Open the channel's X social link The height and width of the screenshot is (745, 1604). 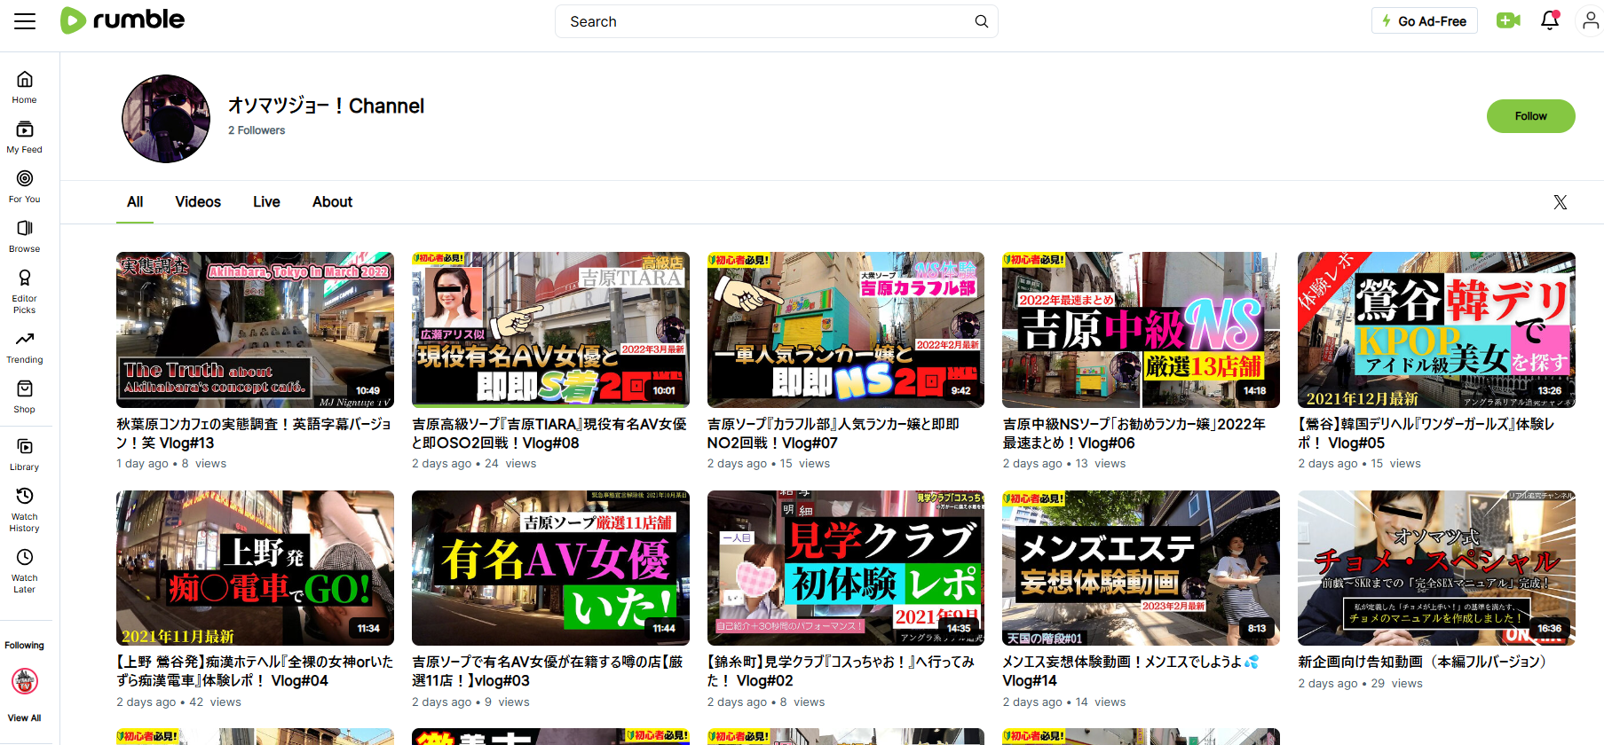1560,202
